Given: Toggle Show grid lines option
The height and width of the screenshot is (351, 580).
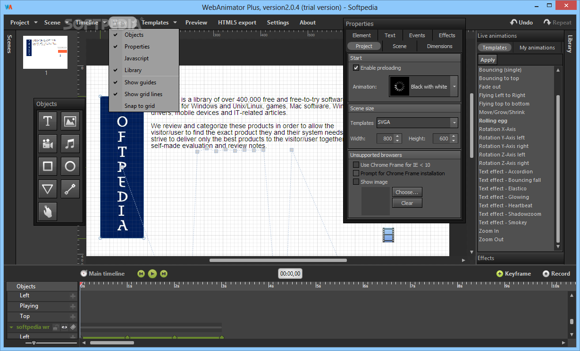Looking at the screenshot, I should click(x=143, y=94).
